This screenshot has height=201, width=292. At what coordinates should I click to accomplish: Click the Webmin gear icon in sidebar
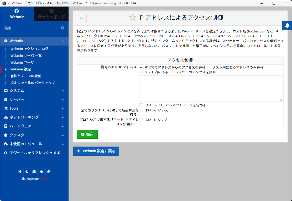pos(6,41)
